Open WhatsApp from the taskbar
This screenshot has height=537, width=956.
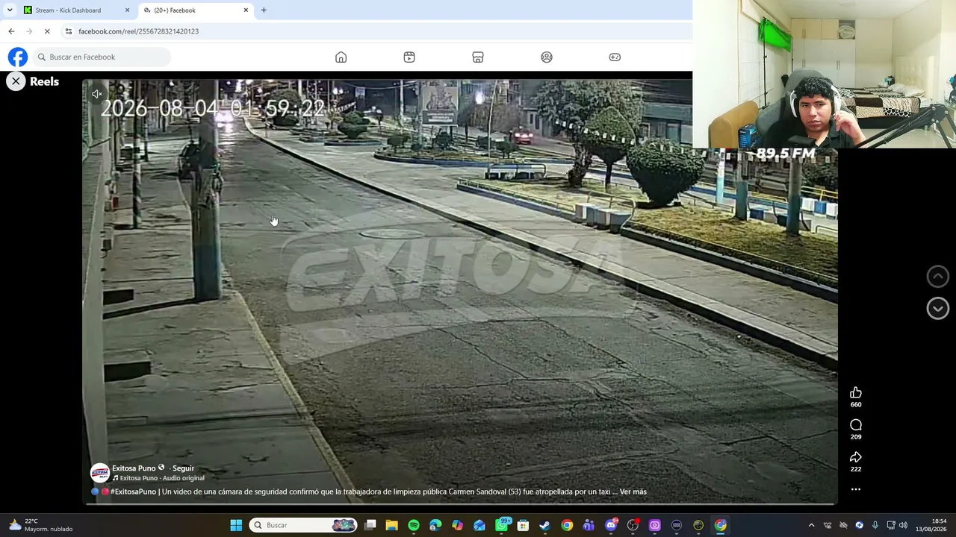[x=502, y=525]
